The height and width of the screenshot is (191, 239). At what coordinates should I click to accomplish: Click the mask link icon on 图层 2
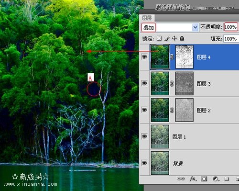172,110
